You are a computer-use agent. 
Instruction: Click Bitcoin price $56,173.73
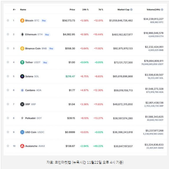[69, 20]
